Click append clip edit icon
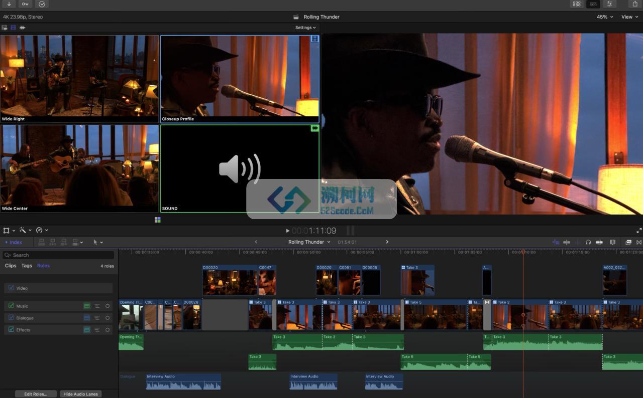This screenshot has width=643, height=398. click(x=64, y=242)
